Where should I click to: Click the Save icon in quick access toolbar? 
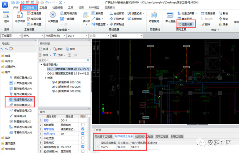click(23, 2)
